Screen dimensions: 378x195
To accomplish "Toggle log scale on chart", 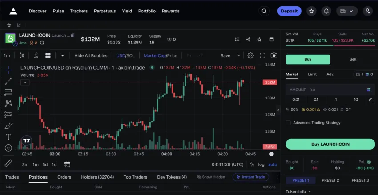I will [261, 164].
